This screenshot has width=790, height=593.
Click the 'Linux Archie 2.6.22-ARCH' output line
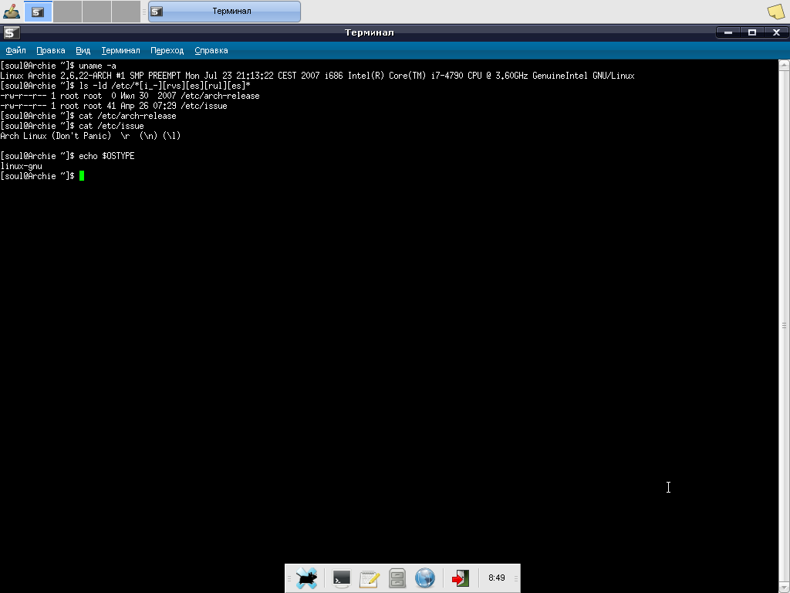tap(317, 76)
